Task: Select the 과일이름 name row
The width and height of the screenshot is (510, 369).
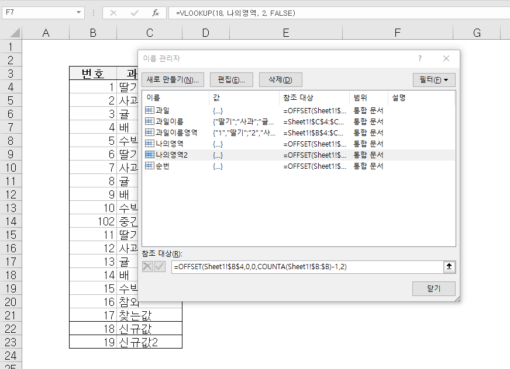Action: 298,122
